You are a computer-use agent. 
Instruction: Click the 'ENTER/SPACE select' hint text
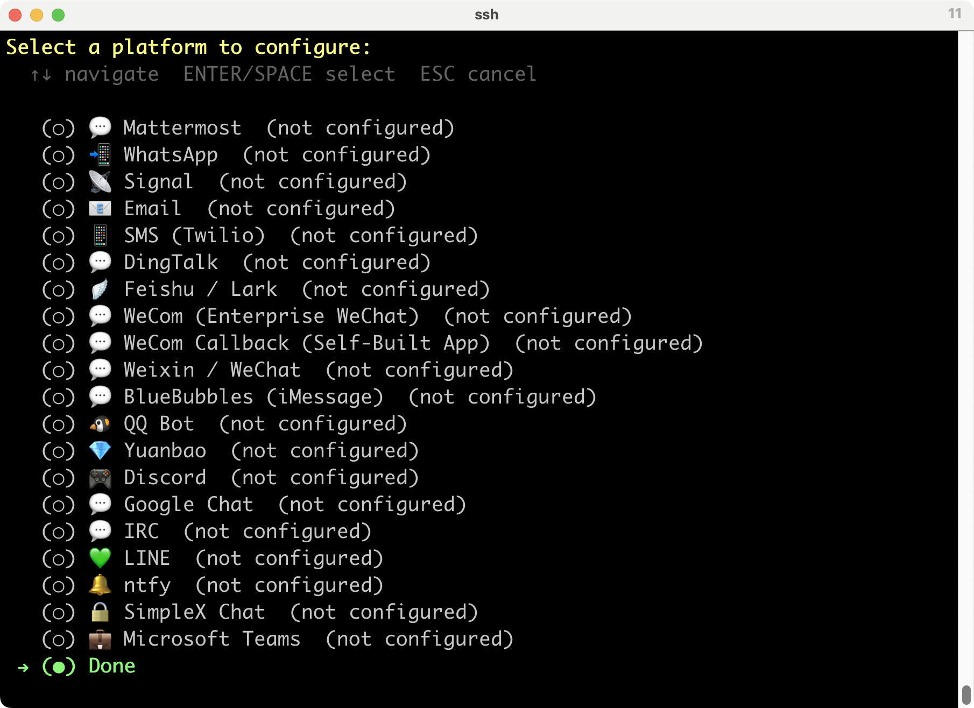point(289,74)
